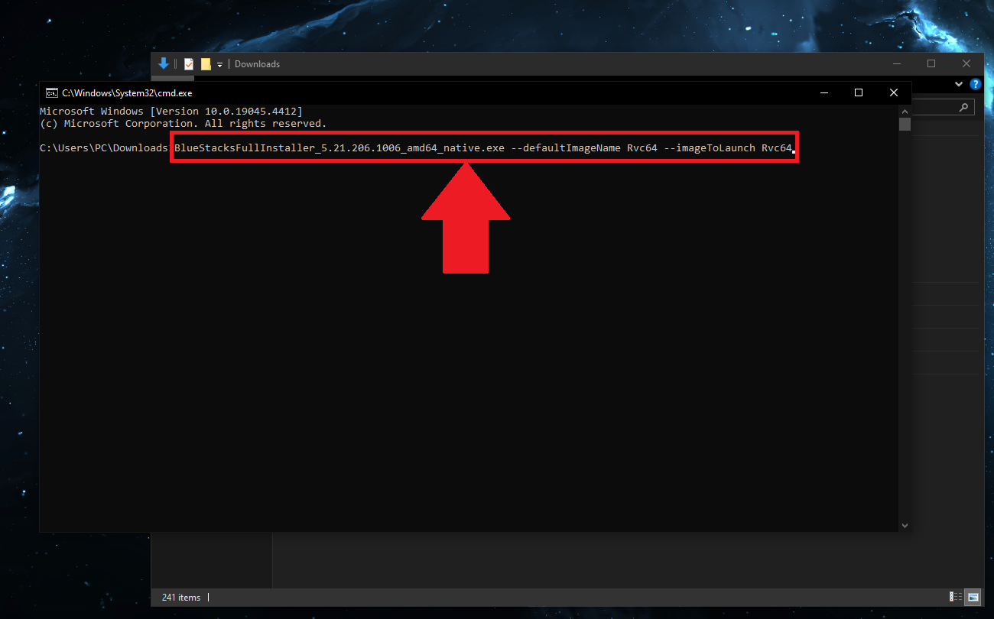Viewport: 994px width, 619px height.
Task: Click inside the Explorer search box
Action: click(x=937, y=106)
